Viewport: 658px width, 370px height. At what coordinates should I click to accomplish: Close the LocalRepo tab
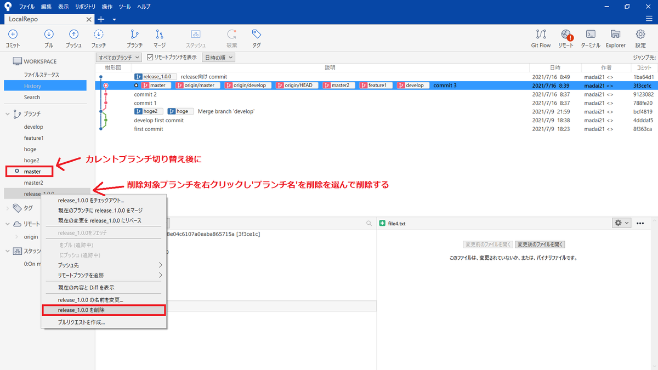[89, 19]
